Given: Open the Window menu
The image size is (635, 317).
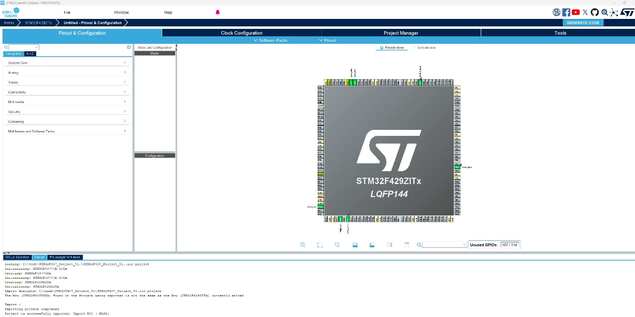Looking at the screenshot, I should coord(121,12).
